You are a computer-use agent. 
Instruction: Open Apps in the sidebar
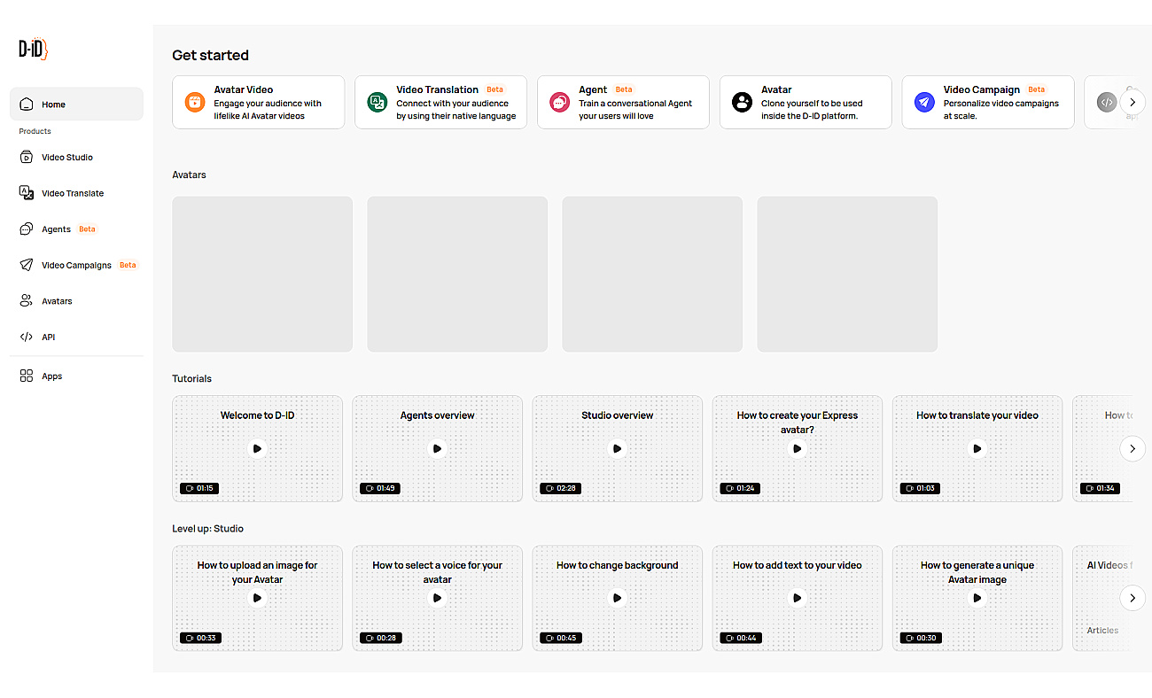pos(76,376)
